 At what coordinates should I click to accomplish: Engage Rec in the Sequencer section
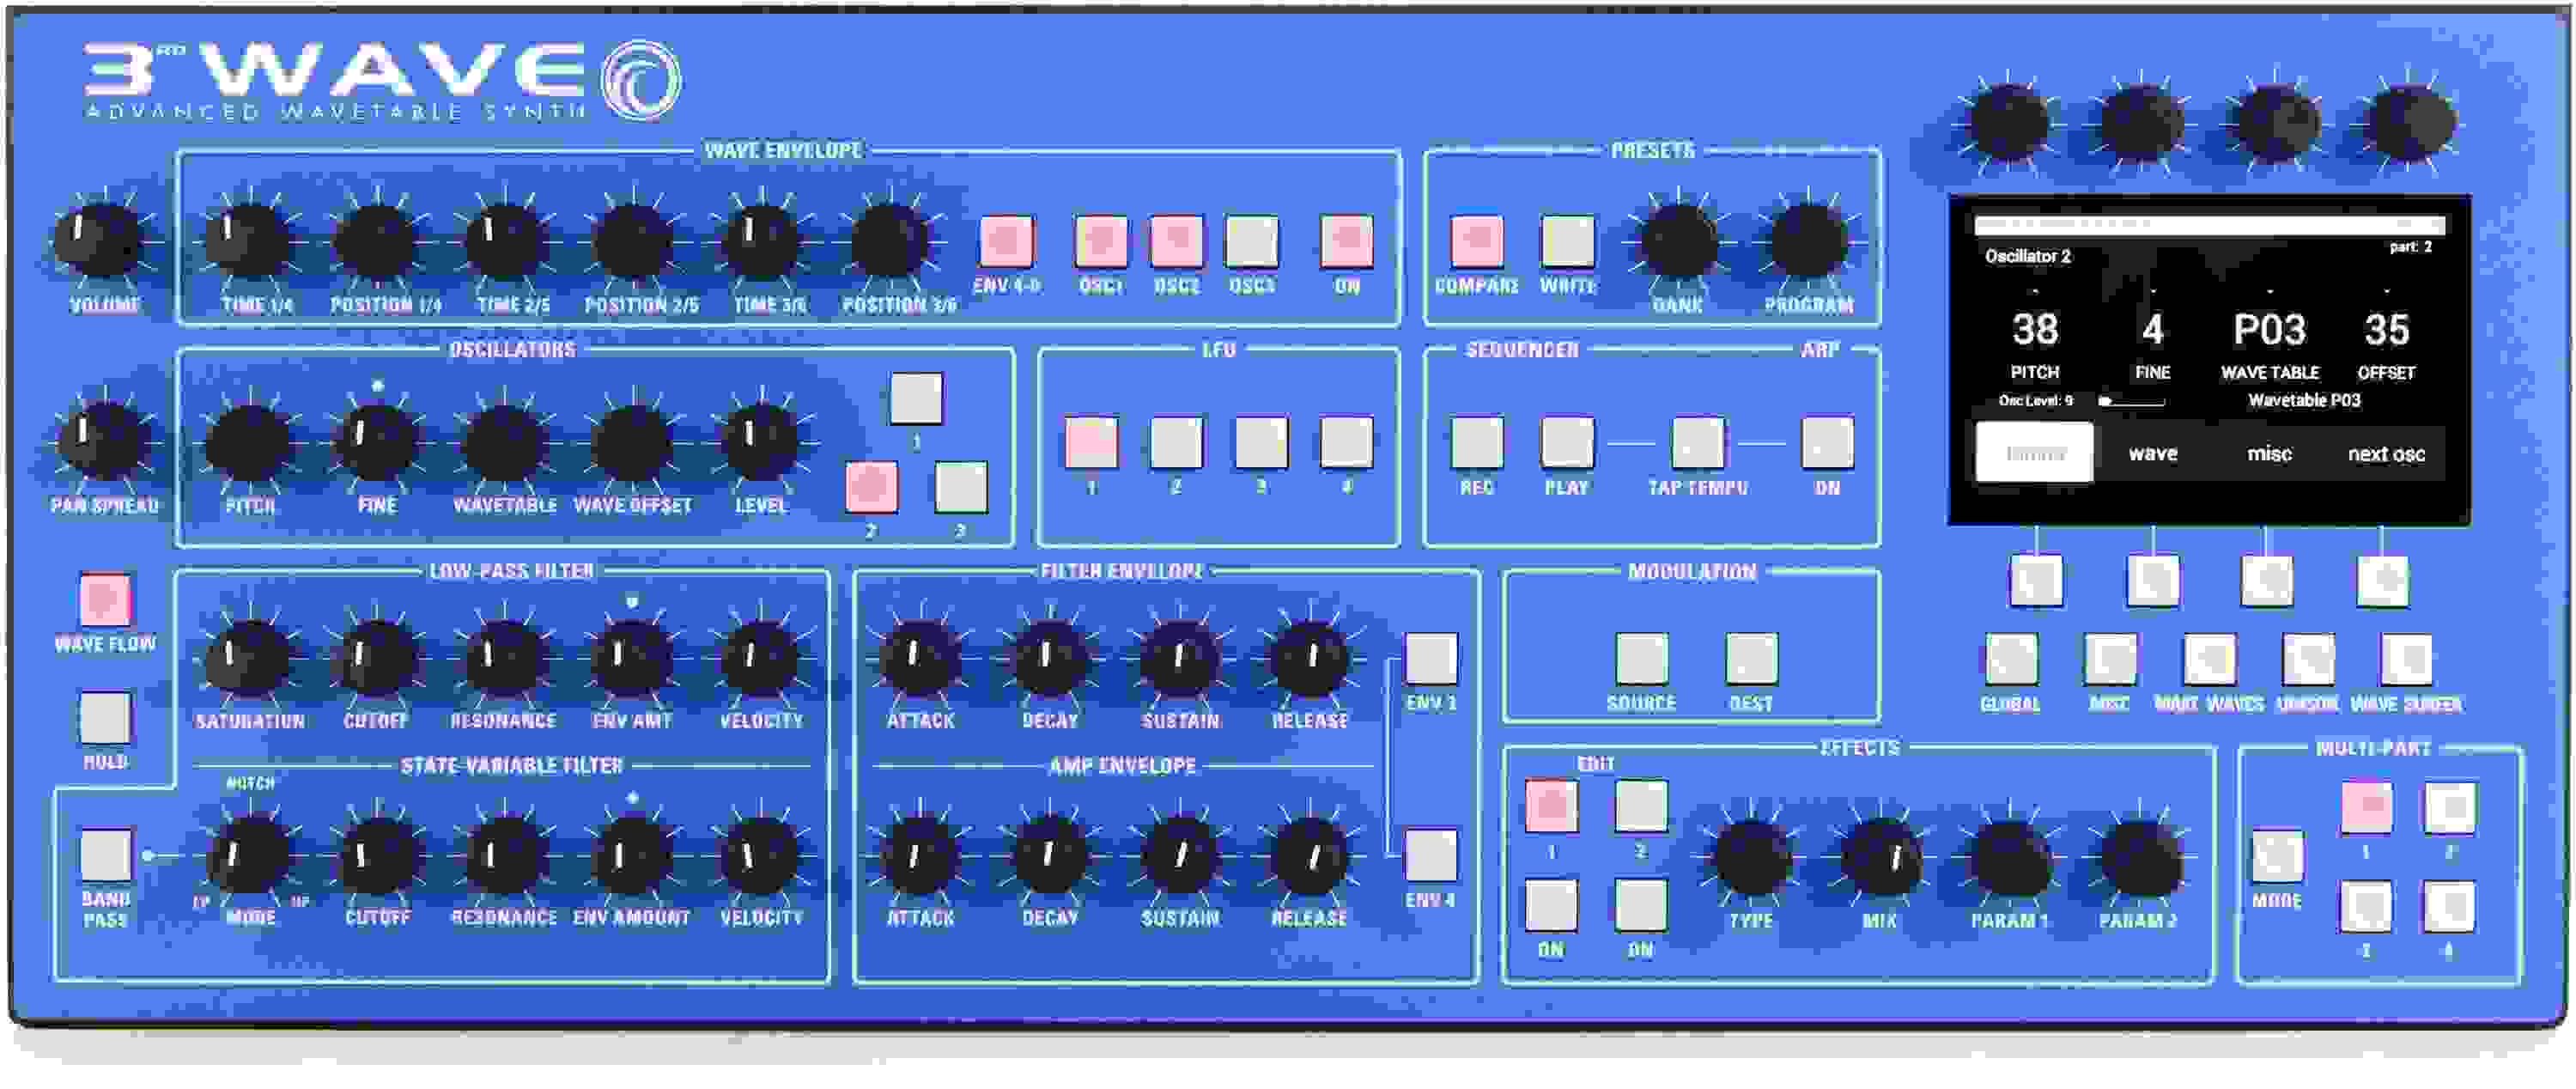(x=1477, y=443)
